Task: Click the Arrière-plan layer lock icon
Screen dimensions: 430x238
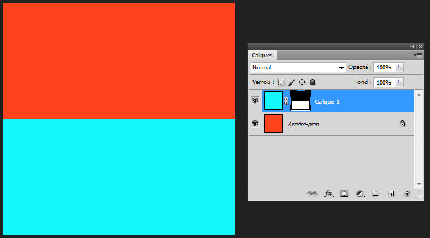Action: tap(402, 123)
